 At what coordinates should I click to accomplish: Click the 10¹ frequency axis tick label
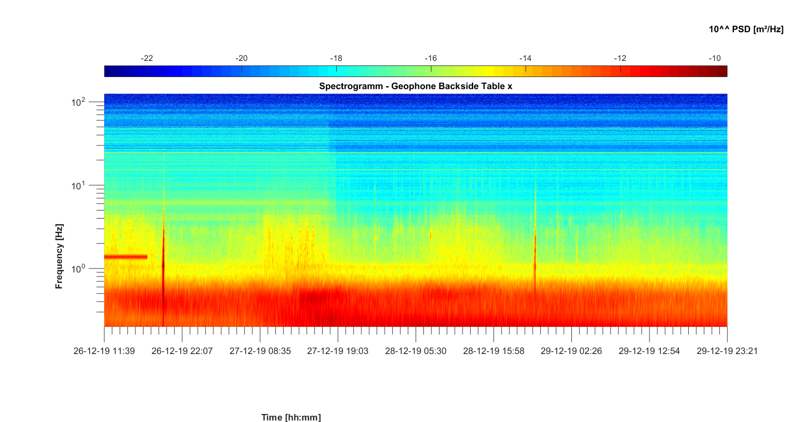tap(79, 186)
